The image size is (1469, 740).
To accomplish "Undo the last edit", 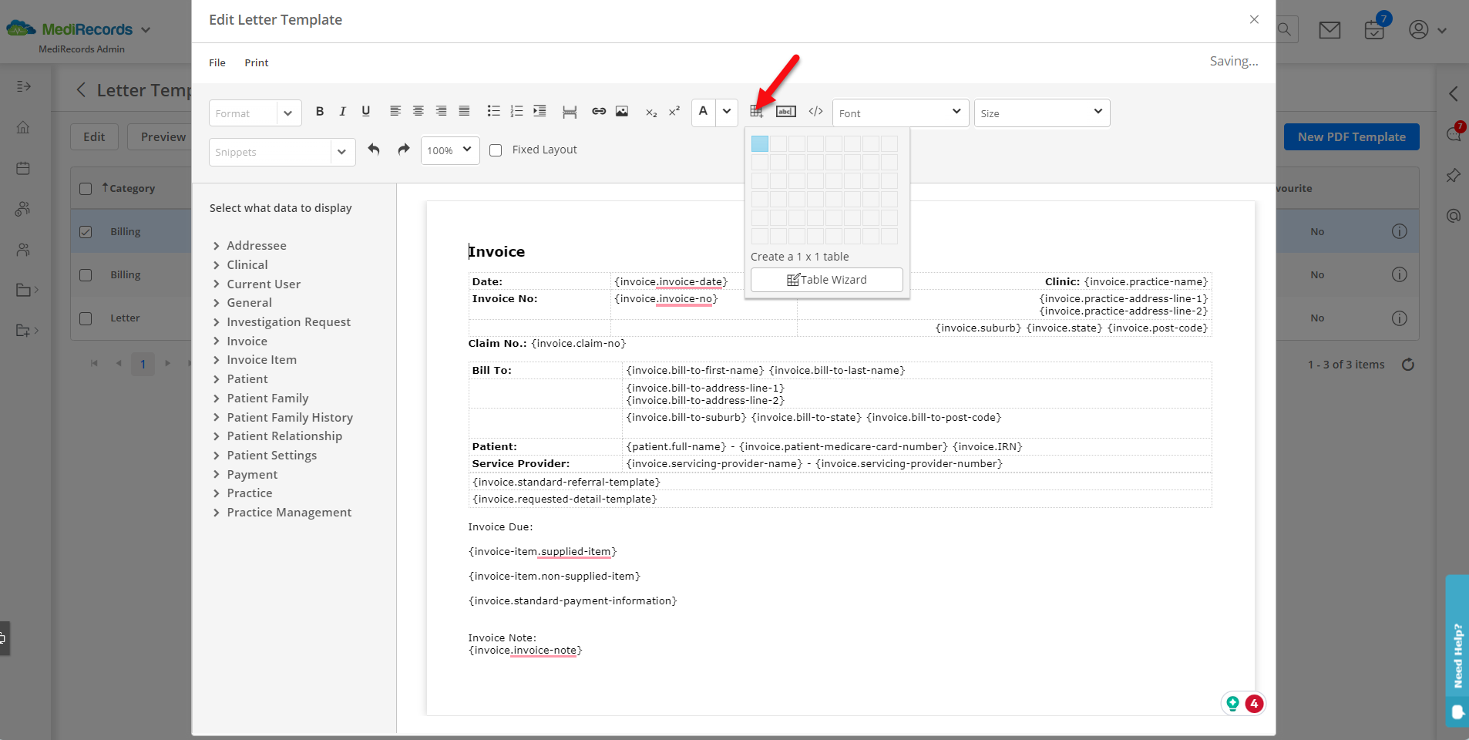I will (x=375, y=150).
